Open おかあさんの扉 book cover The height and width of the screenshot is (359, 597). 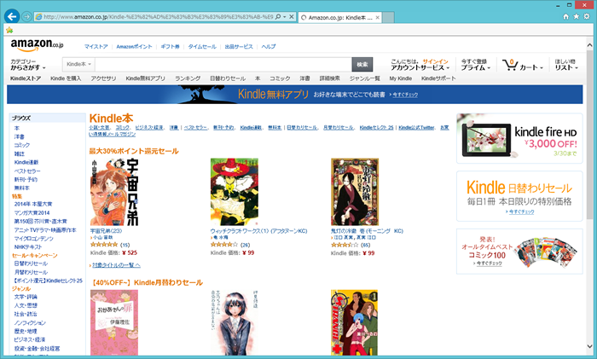[114, 323]
